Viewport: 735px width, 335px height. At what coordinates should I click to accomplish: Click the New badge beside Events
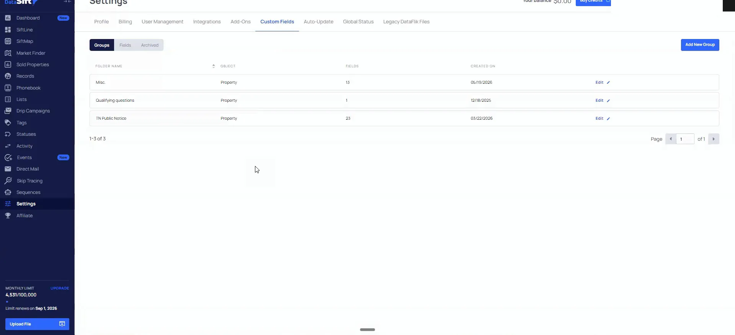tap(63, 158)
